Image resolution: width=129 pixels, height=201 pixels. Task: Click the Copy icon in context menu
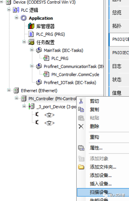tap(81, 109)
